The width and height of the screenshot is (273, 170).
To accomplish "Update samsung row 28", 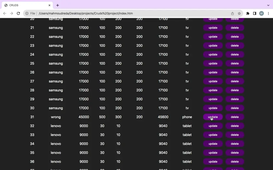I will point(213,90).
